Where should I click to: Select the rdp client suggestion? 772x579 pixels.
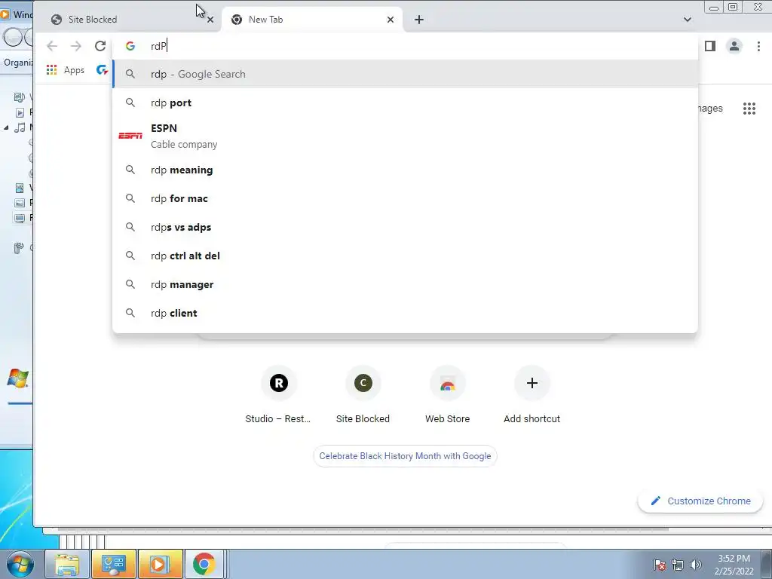[x=405, y=313]
